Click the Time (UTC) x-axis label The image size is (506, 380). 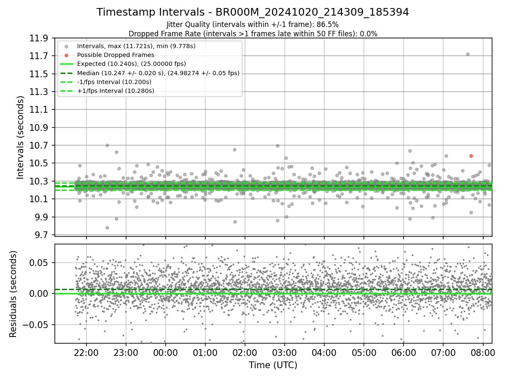pyautogui.click(x=273, y=365)
